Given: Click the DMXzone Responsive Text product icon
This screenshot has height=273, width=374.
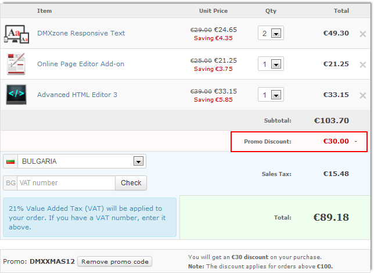Looking at the screenshot, I should click(x=16, y=34).
